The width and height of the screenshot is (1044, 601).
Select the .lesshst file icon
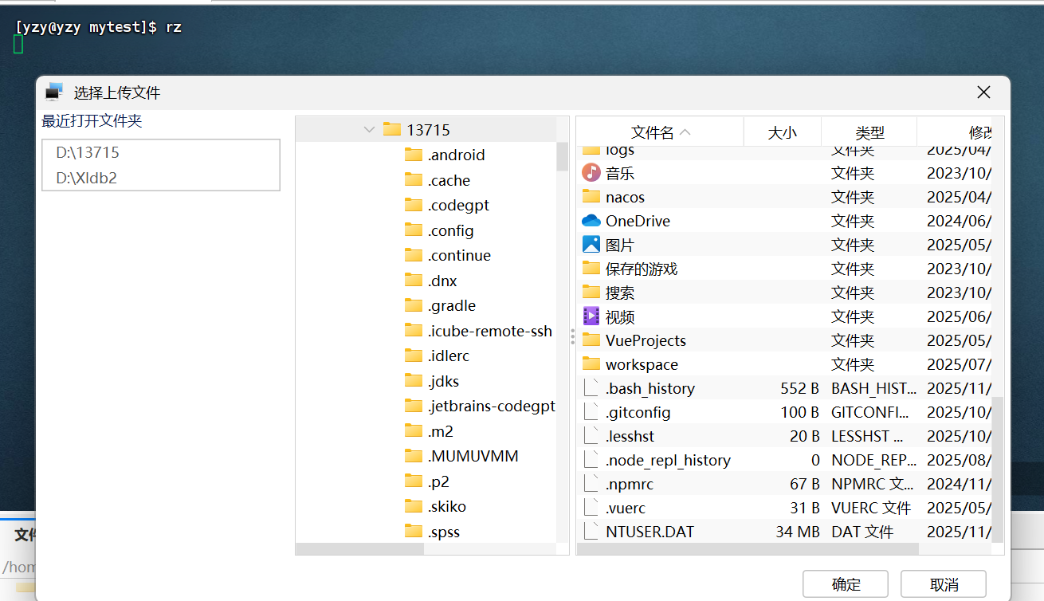click(x=591, y=436)
